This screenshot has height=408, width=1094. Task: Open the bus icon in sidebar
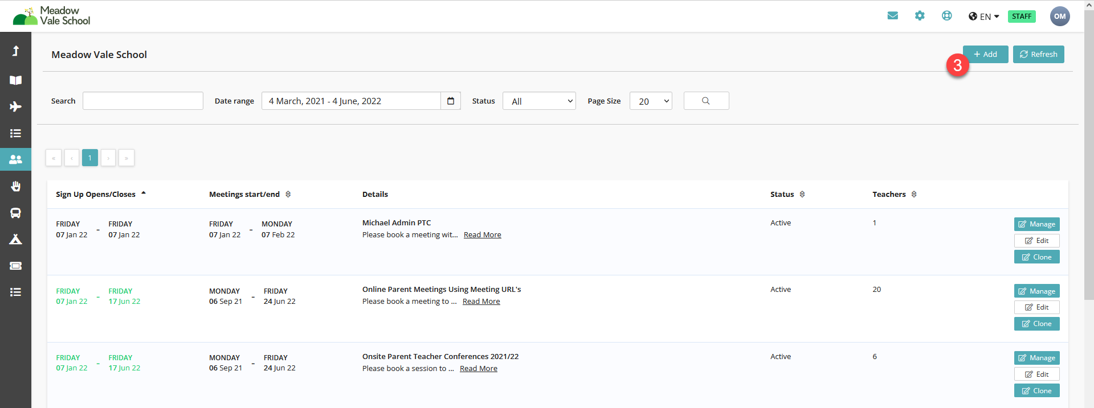(x=15, y=213)
